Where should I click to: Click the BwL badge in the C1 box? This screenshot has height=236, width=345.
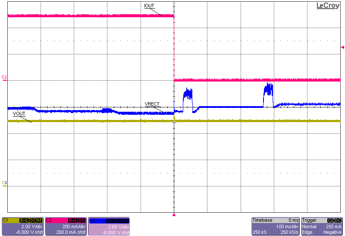point(24,220)
